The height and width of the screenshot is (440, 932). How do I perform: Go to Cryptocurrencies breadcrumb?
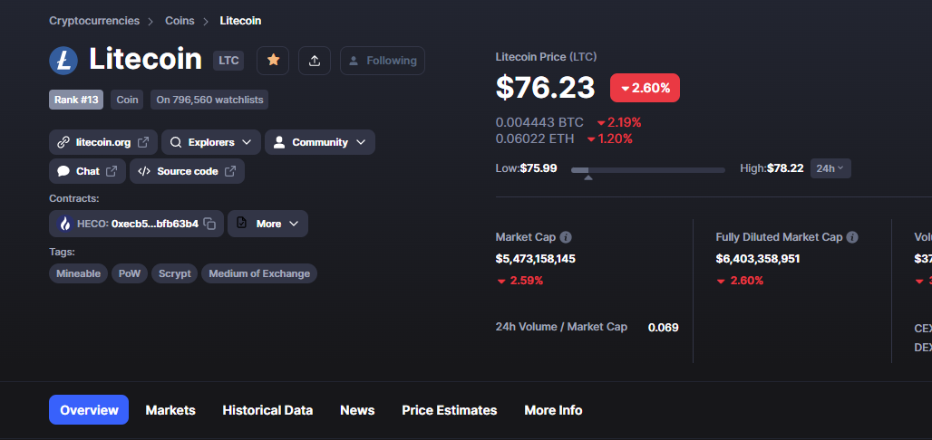pos(94,21)
